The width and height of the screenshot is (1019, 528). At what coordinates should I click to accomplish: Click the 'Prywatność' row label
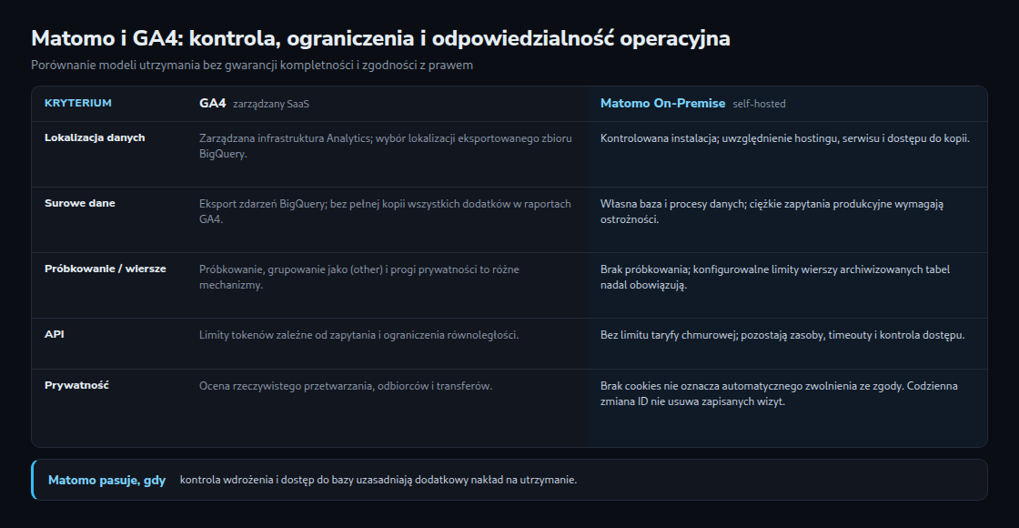(x=76, y=385)
